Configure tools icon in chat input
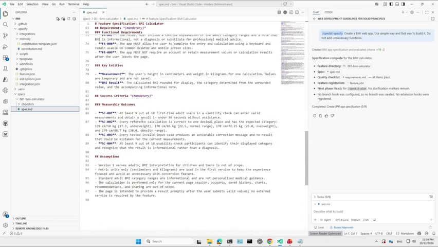 click(x=375, y=220)
